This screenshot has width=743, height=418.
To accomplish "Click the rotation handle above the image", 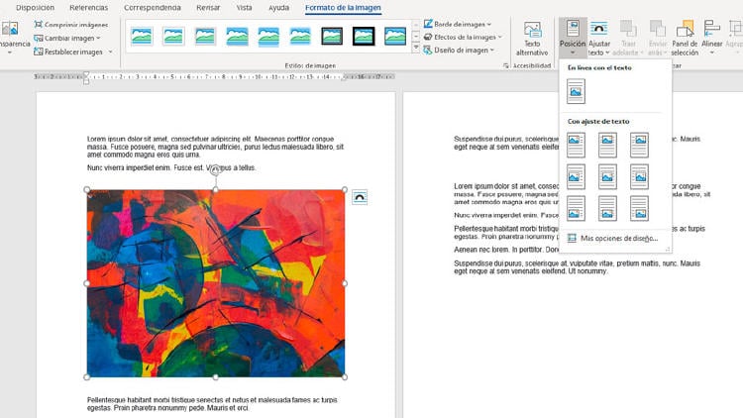I will [x=216, y=170].
